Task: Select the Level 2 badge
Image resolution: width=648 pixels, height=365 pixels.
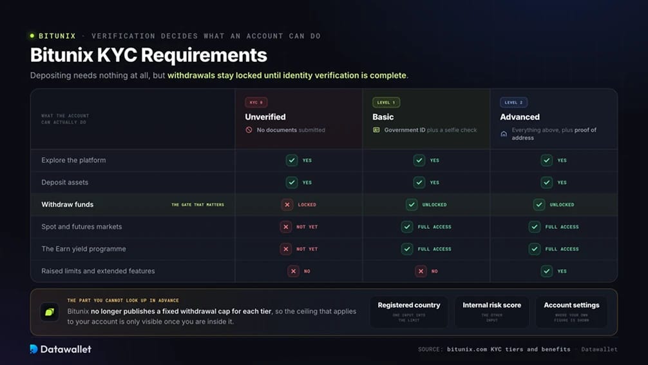Action: coord(513,103)
